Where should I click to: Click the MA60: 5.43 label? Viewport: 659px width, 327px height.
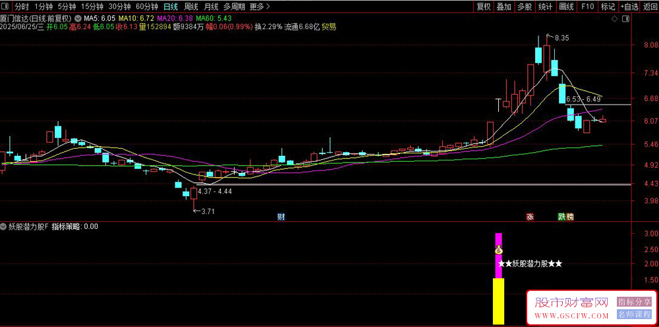click(214, 18)
